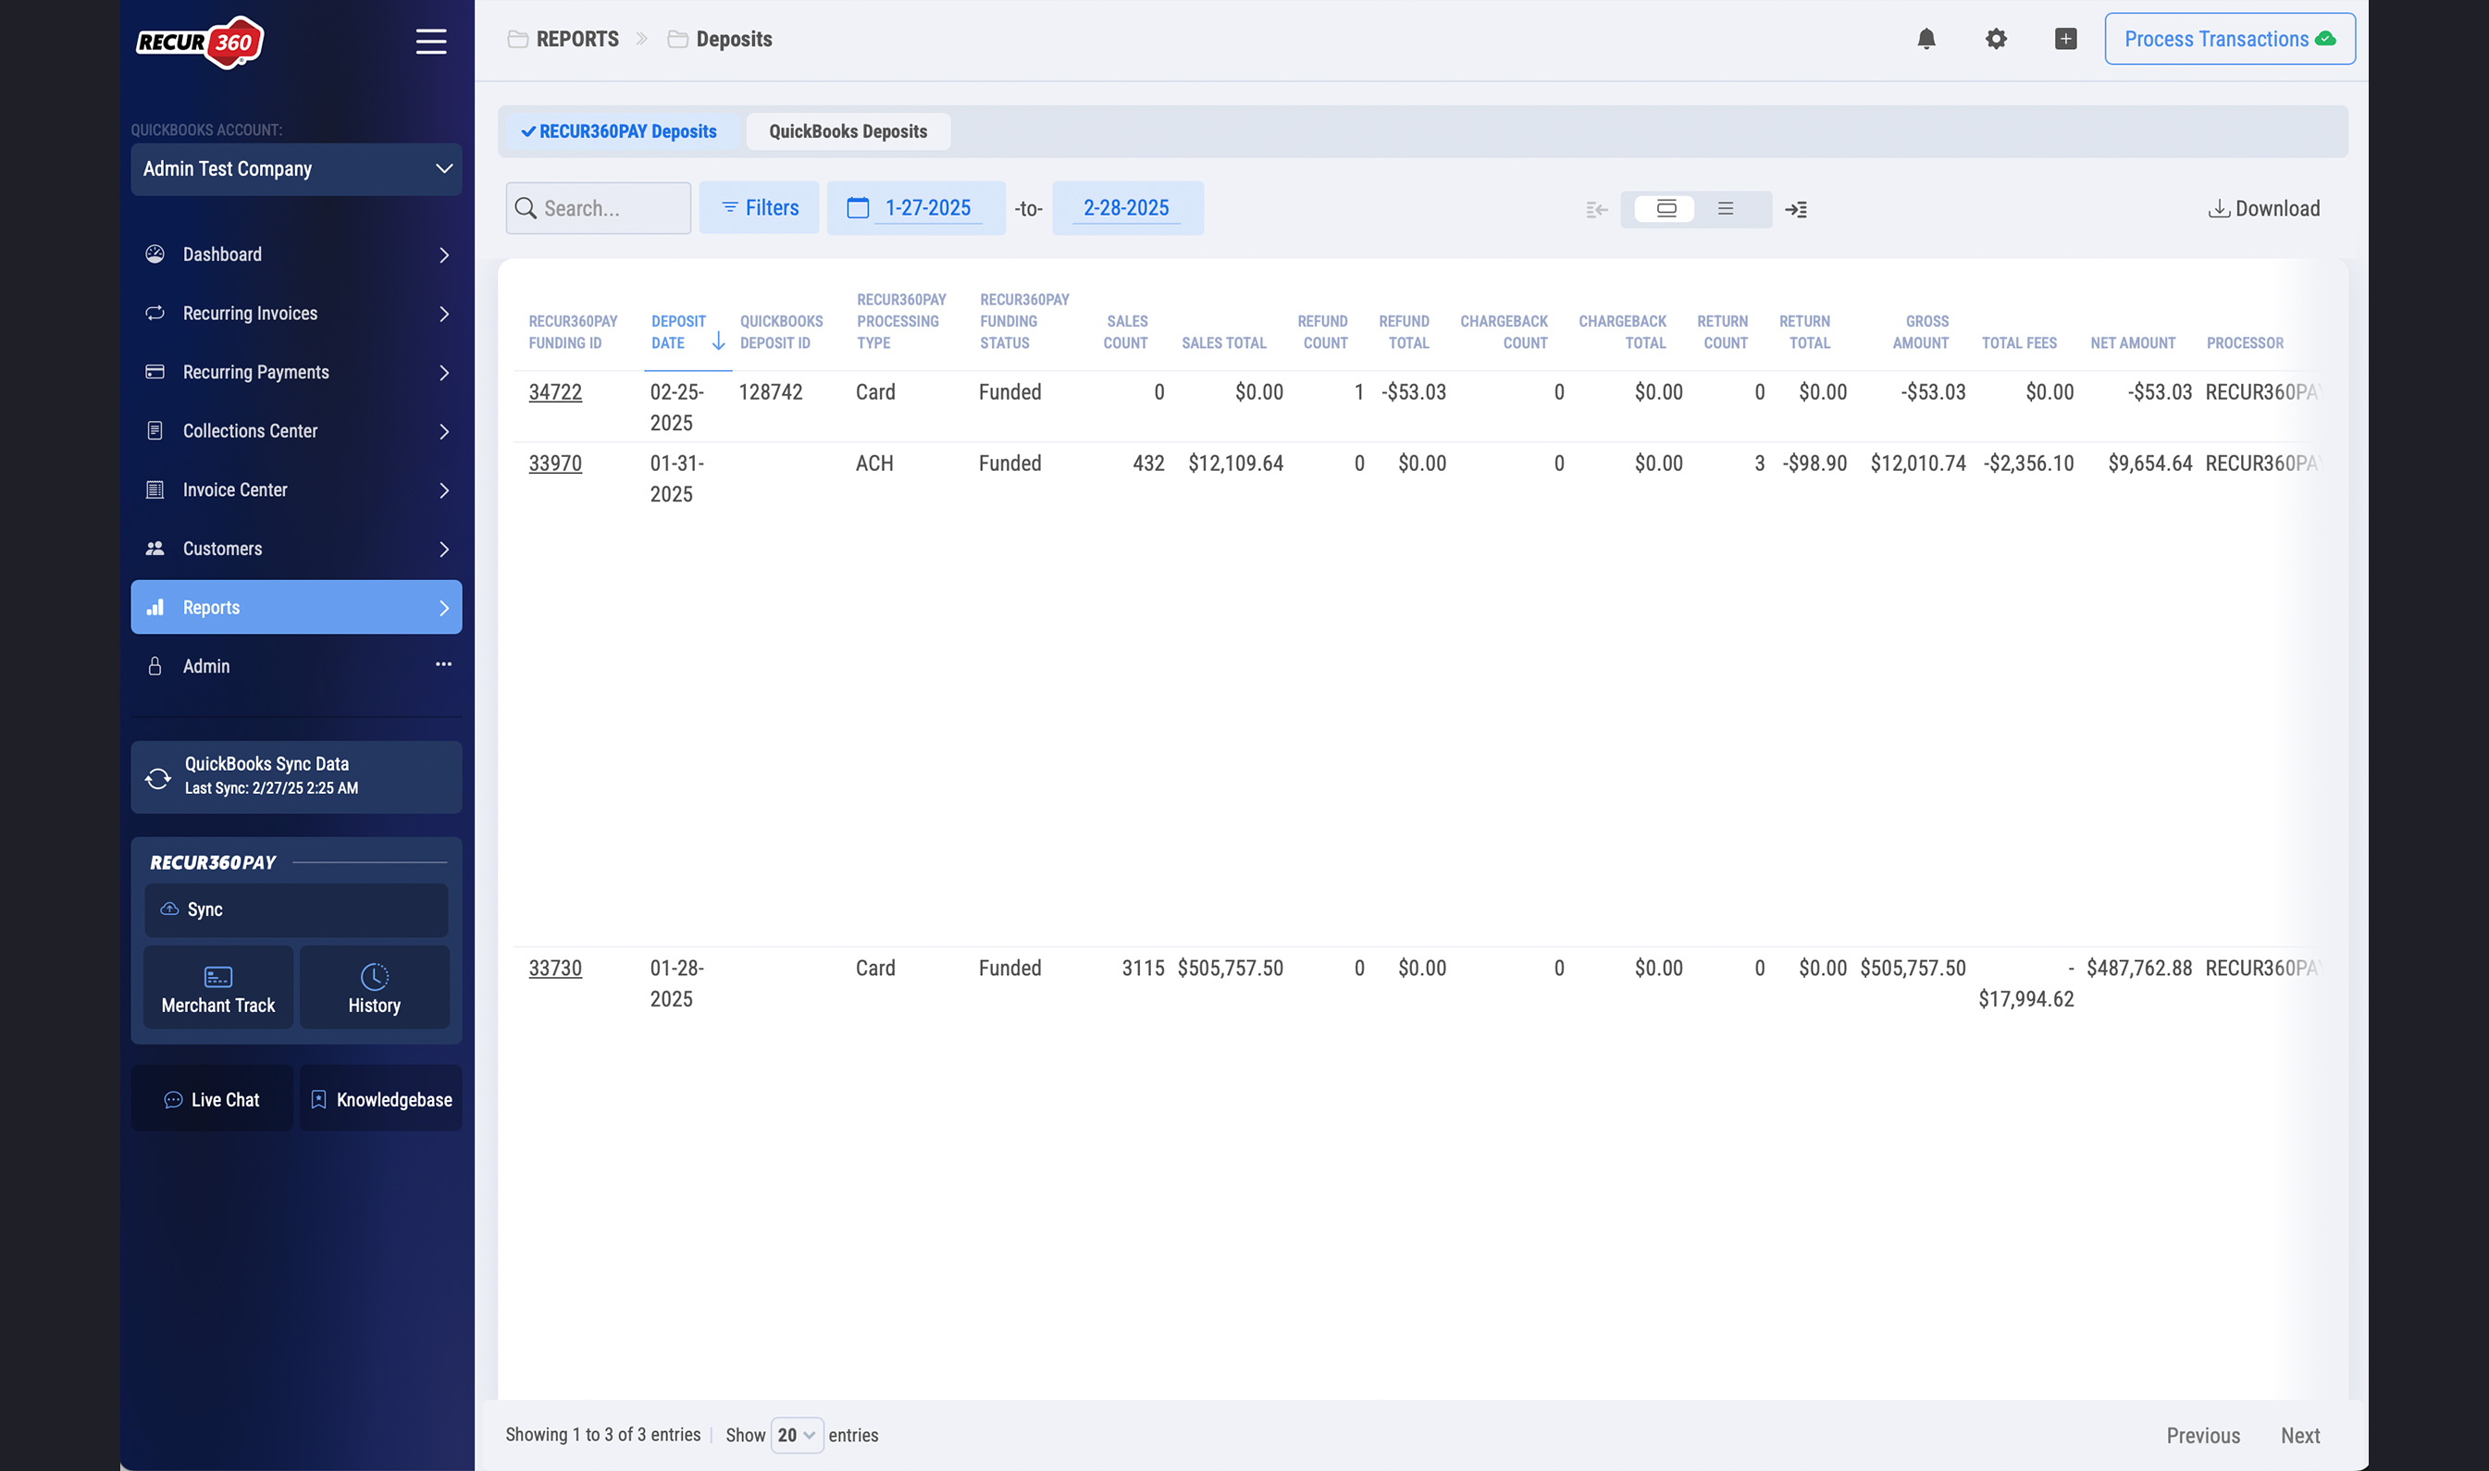2489x1471 pixels.
Task: Select the RECUR360PAY Deposits tab
Action: [620, 131]
